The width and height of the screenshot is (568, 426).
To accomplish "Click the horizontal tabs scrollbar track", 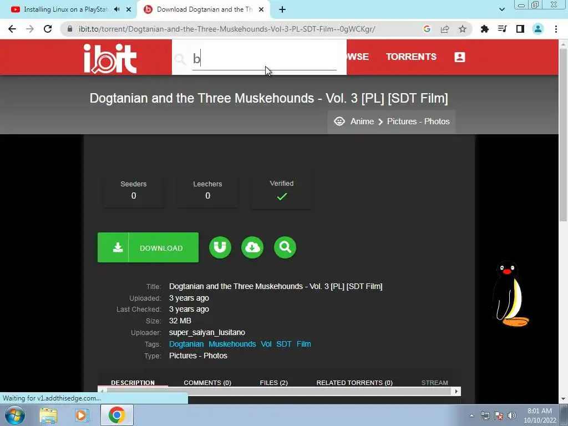I will [x=280, y=391].
